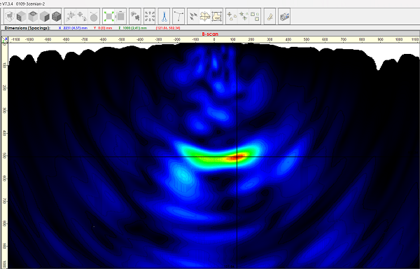Click the wireframe cube view icon
Viewport: 420px width, 269px height.
[10, 17]
